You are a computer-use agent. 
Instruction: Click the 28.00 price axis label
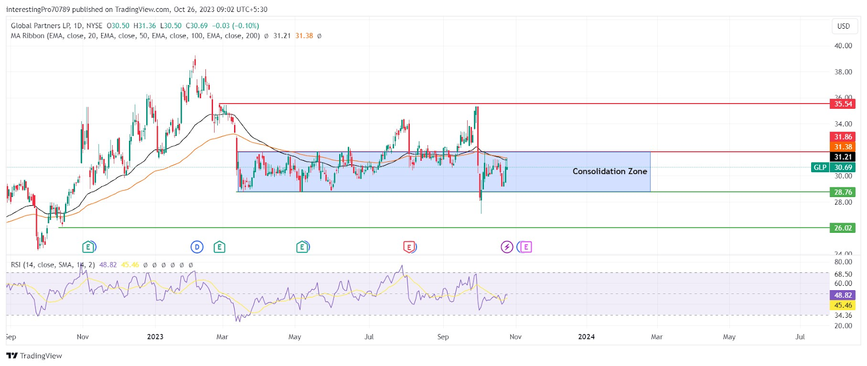(843, 202)
